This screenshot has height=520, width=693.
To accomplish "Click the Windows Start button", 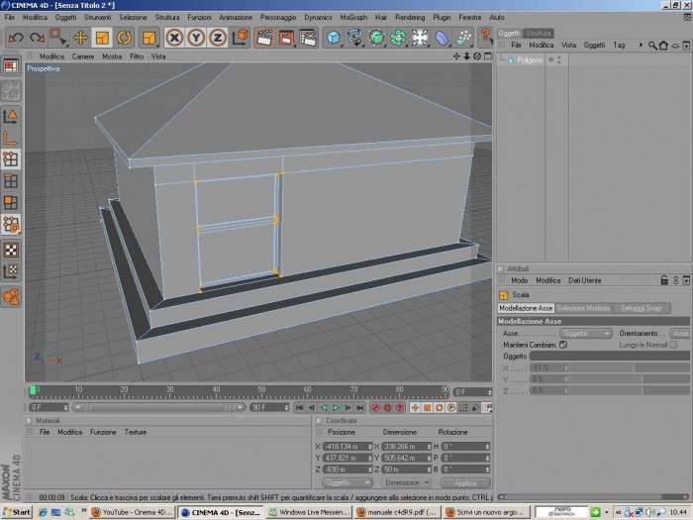I will coord(17,512).
